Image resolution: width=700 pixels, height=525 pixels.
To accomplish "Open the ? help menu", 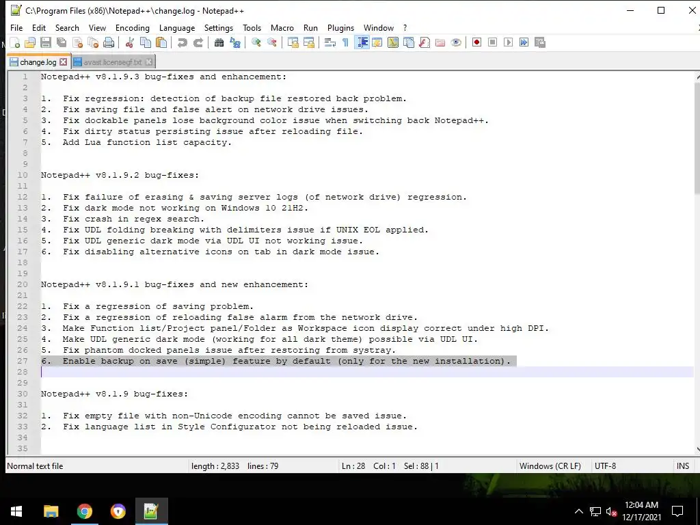I will point(405,27).
